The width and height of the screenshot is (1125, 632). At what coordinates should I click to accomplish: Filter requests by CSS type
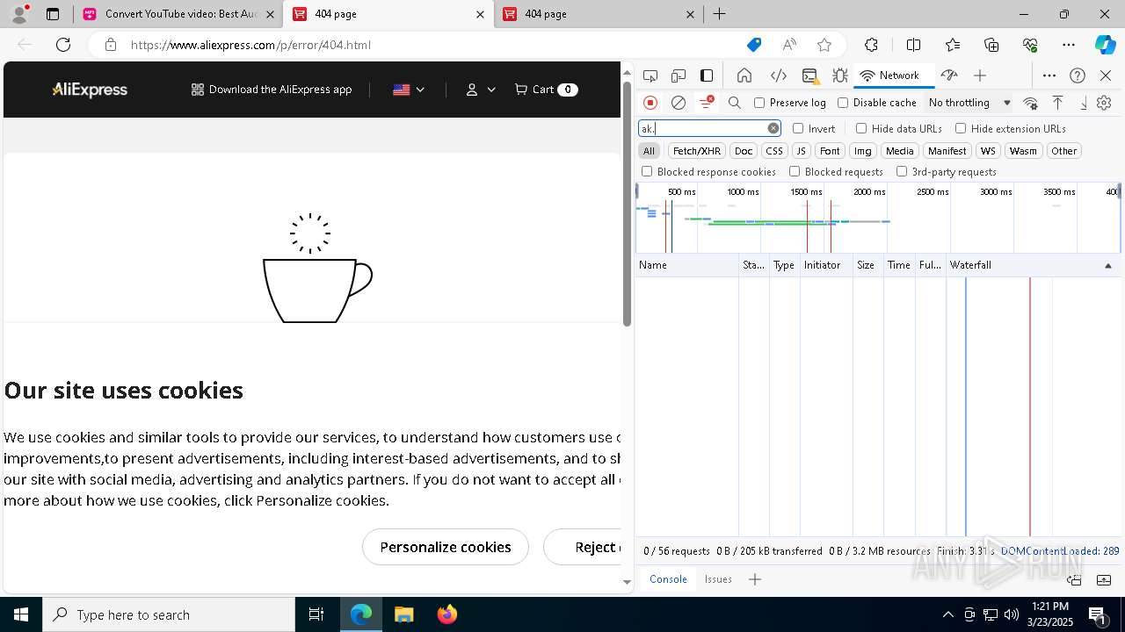click(x=773, y=151)
